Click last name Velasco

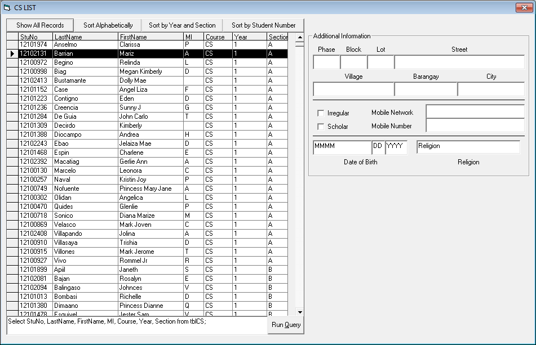(86, 225)
